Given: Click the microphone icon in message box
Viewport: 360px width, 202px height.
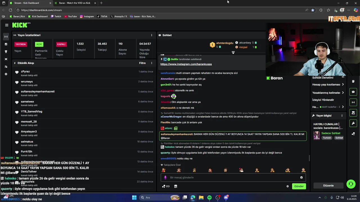Looking at the screenshot, I should pyautogui.click(x=165, y=178).
